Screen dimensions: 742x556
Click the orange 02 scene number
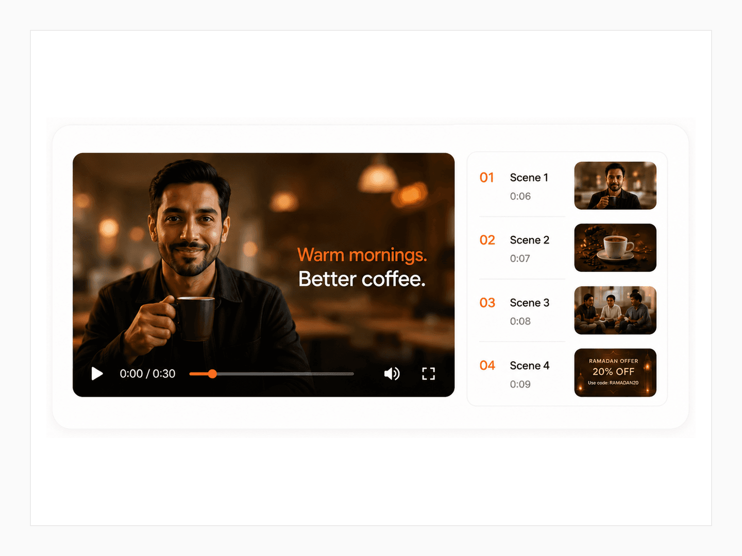(x=487, y=240)
